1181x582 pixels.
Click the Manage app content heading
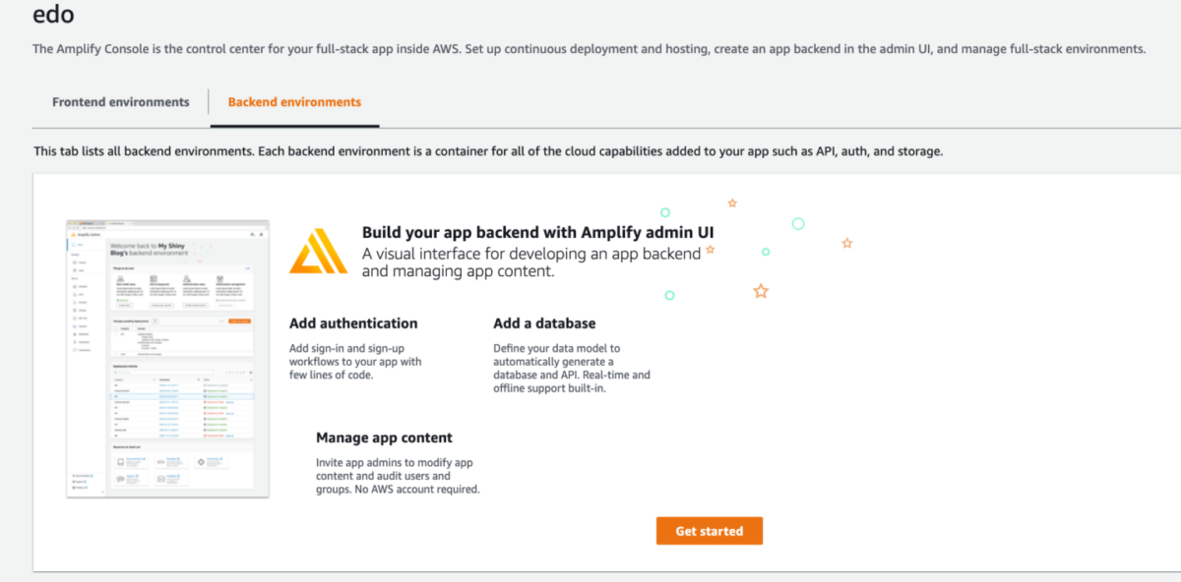(384, 438)
